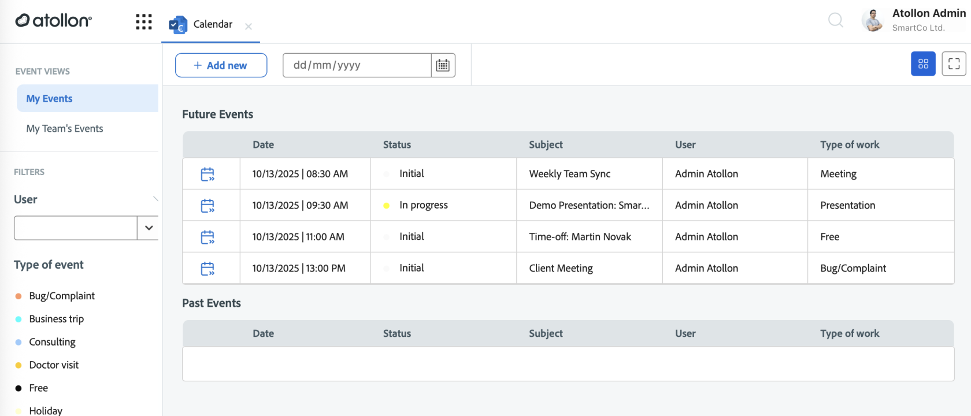Toggle Bug/Complaint event type filter
Image resolution: width=971 pixels, height=416 pixels.
(x=61, y=296)
